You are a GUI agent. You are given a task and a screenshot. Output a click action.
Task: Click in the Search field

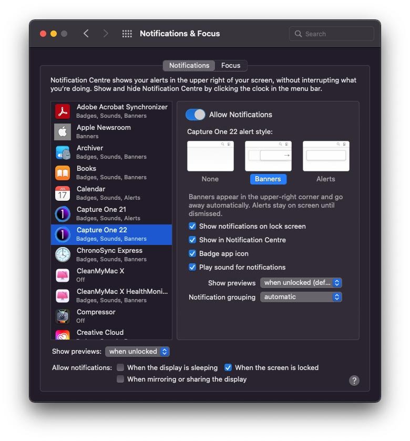[332, 34]
